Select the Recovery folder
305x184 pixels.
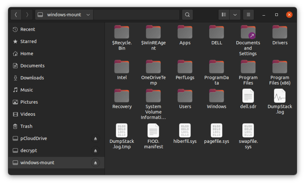[122, 99]
